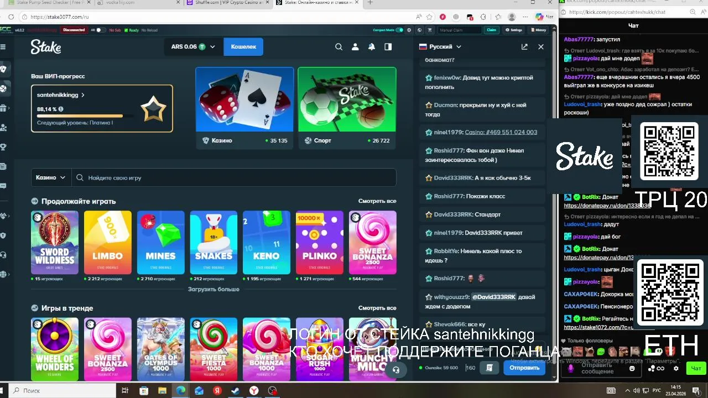The height and width of the screenshot is (398, 708).
Task: Open the Stake search magnifier icon
Action: coord(339,47)
